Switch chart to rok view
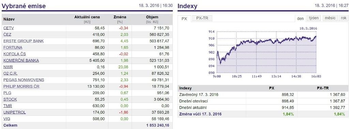 [x=344, y=18]
